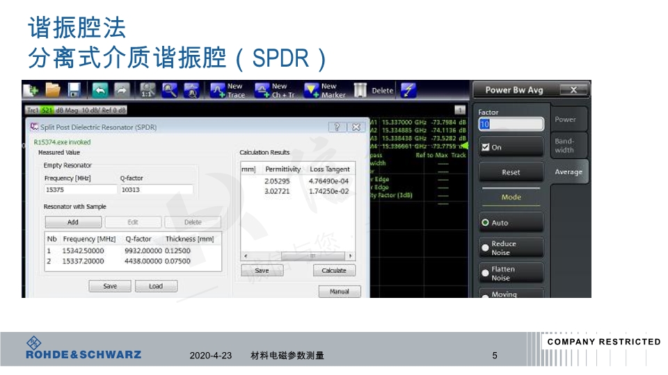
Task: Click the Empty Resonator Frequency input field
Action: [79, 190]
